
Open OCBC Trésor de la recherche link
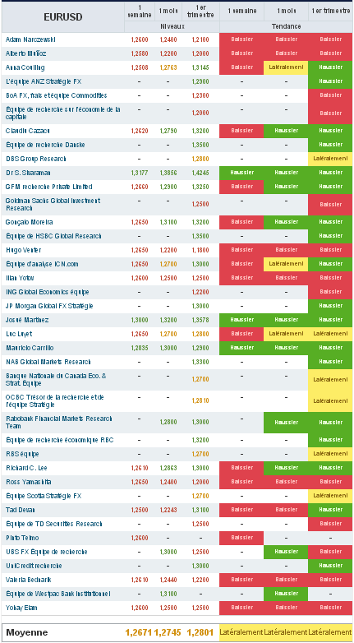click(55, 400)
